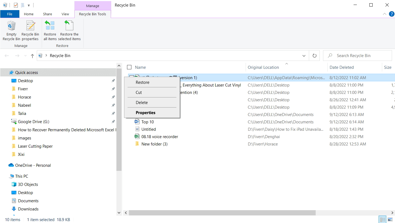Image resolution: width=395 pixels, height=223 pixels.
Task: Open Help with the question mark icon
Action: (x=391, y=14)
